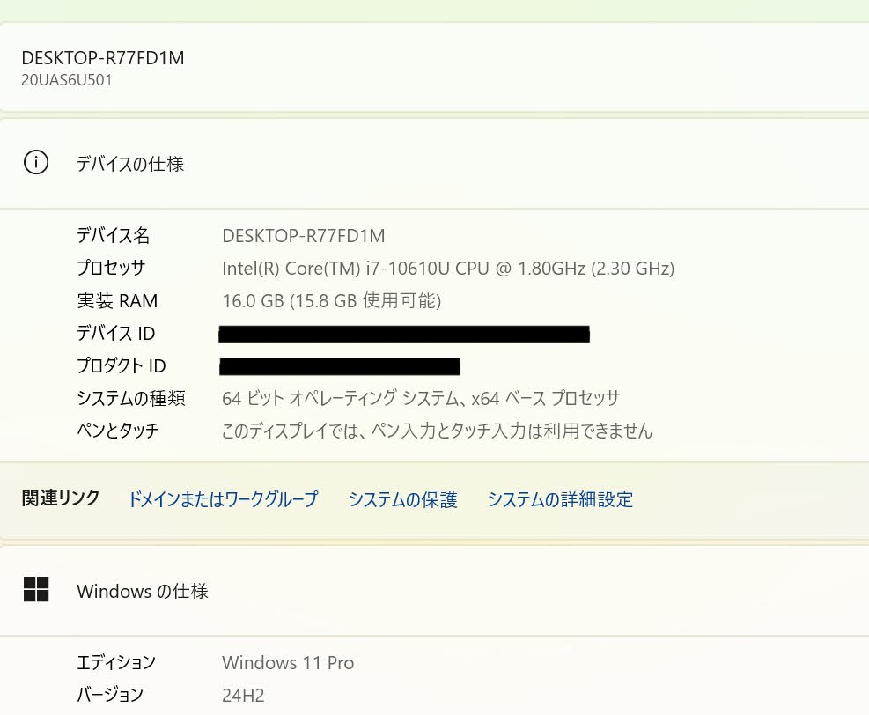Open the システムの保護 link
This screenshot has height=715, width=869.
(403, 499)
